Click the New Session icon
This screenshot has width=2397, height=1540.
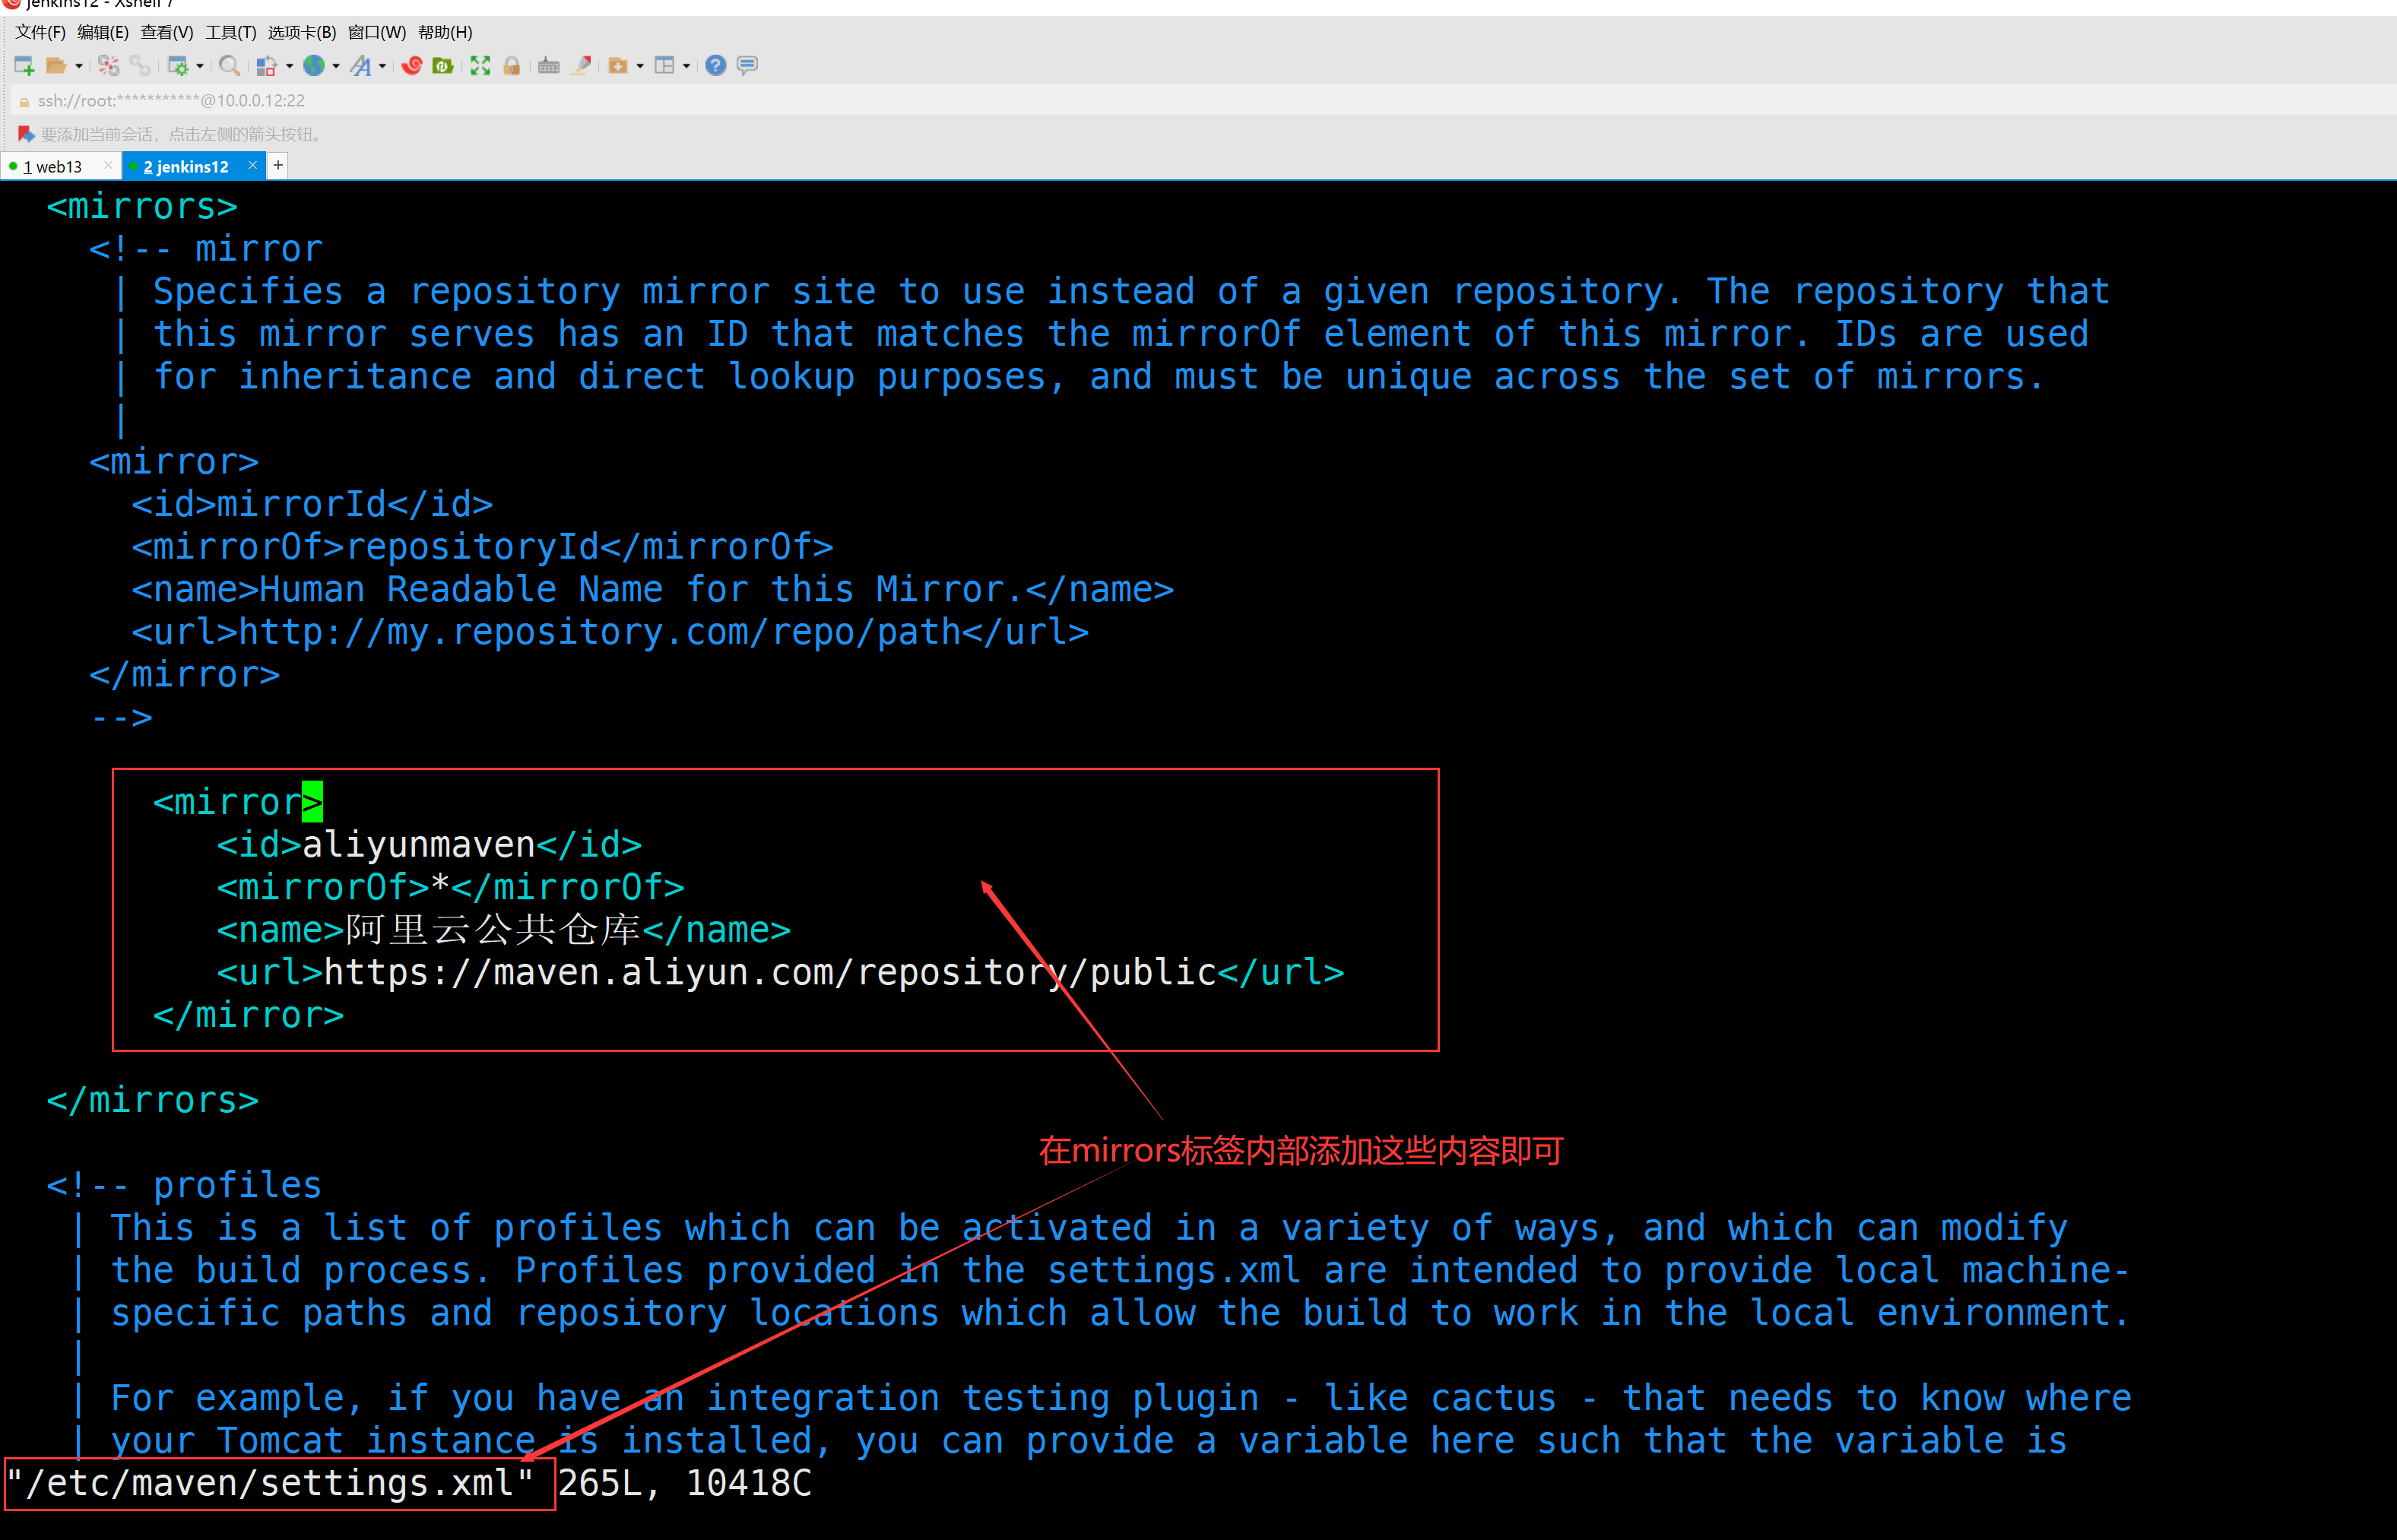[24, 66]
